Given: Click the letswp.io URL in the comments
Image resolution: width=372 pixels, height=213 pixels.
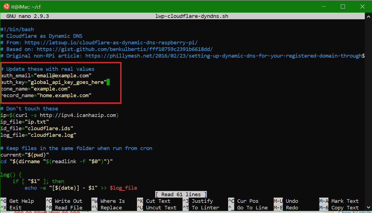Looking at the screenshot, I should click(111, 42).
